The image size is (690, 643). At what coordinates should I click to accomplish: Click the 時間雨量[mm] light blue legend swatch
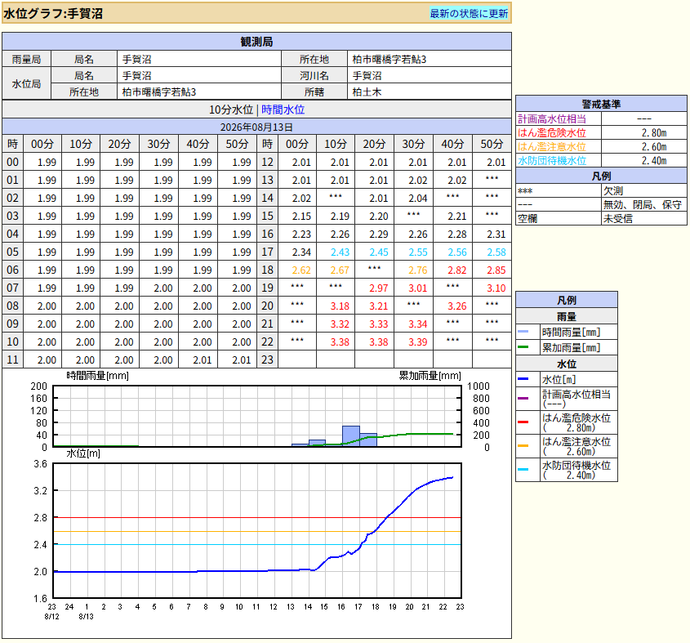(523, 332)
